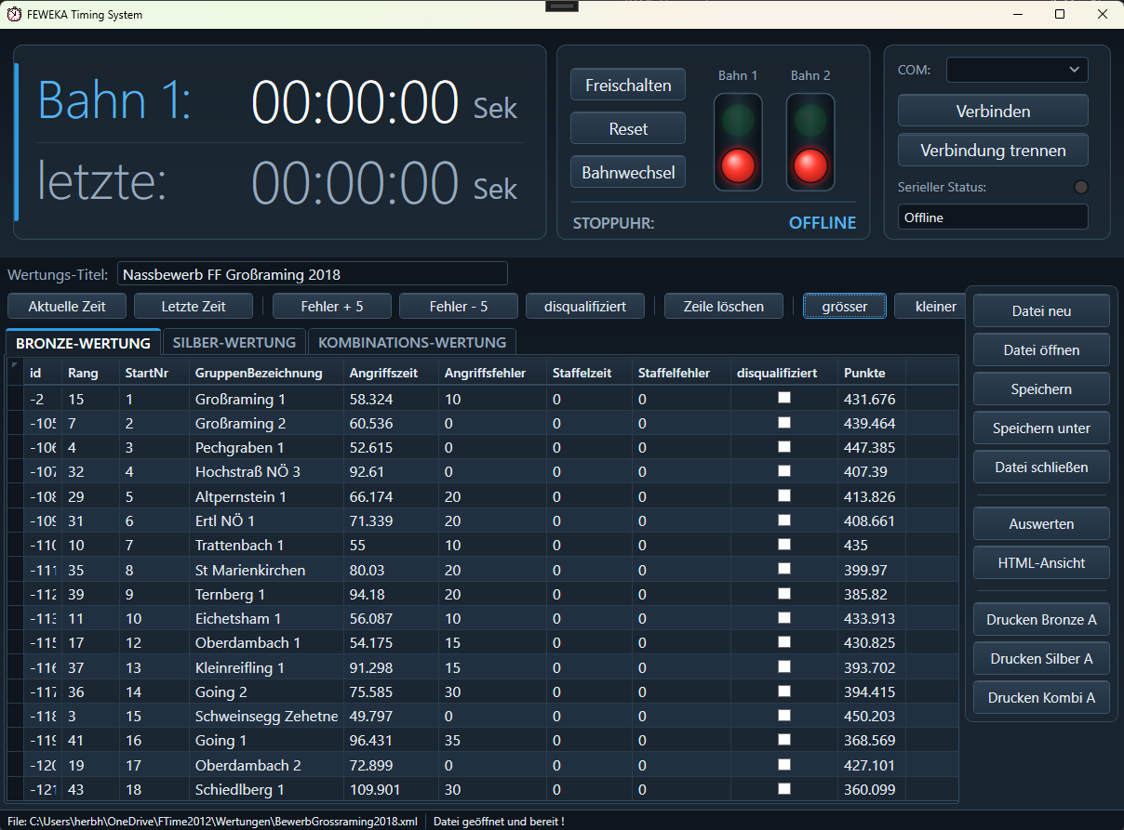Tick disqualifiziert checkbox for Schiedlberg 1
The height and width of the screenshot is (830, 1124).
click(x=784, y=788)
